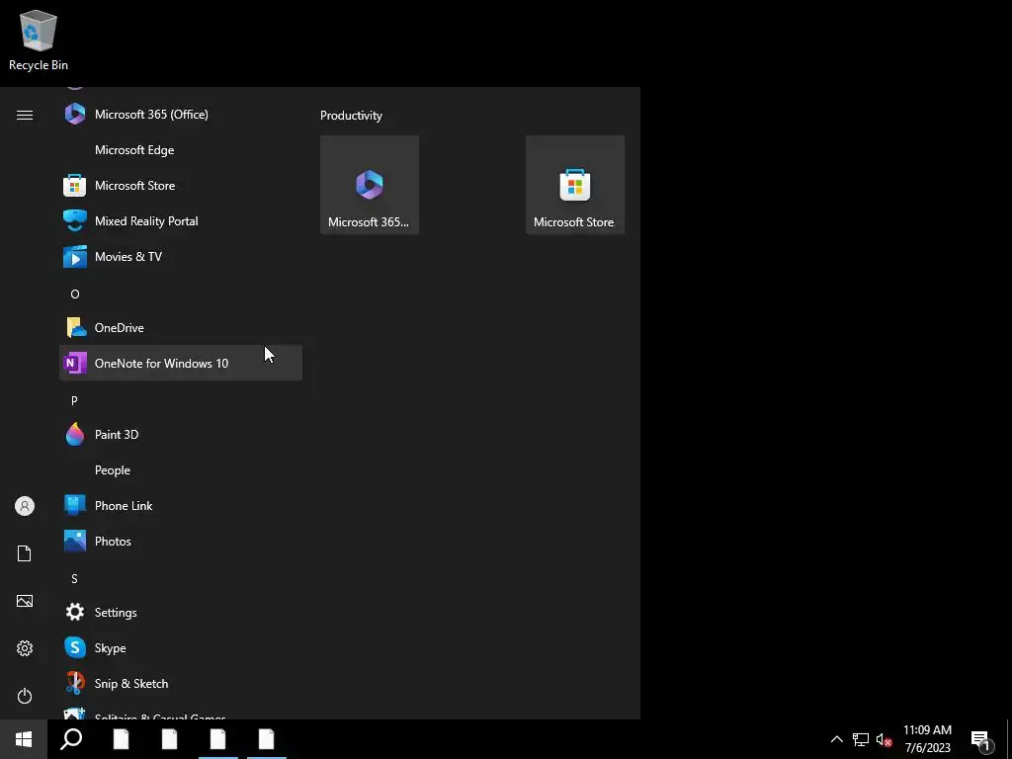
Task: Open Snip & Sketch
Action: 181,684
